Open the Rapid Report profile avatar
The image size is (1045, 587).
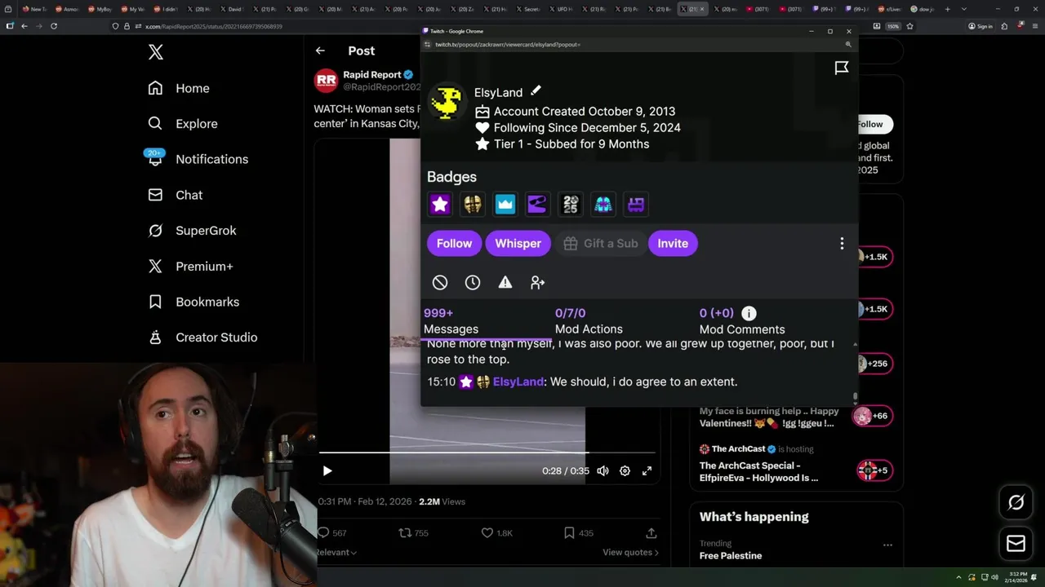326,80
